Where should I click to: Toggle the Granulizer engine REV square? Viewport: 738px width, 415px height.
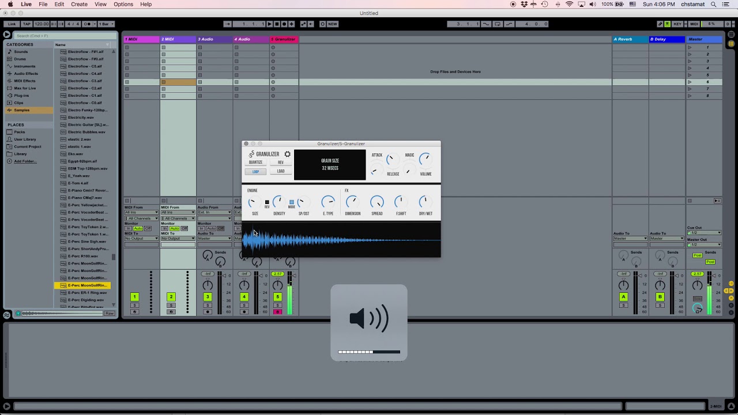(267, 202)
